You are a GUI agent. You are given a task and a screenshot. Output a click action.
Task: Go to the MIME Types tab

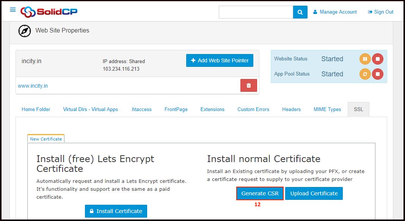tap(327, 109)
